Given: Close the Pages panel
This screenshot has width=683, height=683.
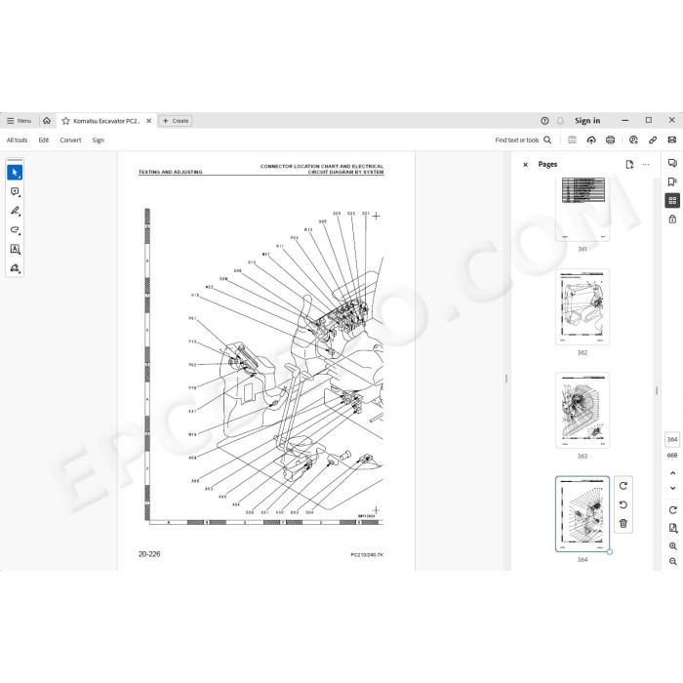Looking at the screenshot, I should point(525,165).
